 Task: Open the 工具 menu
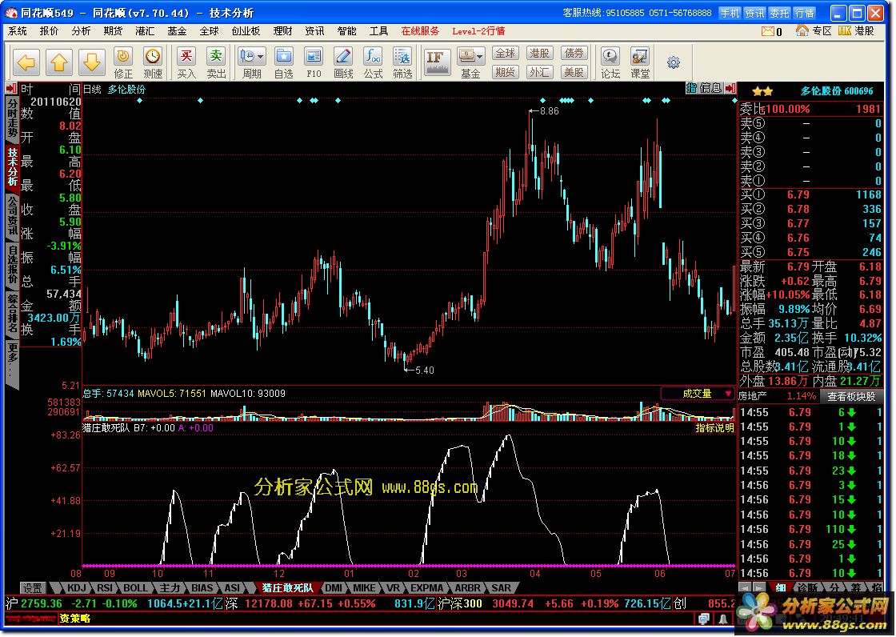tap(378, 31)
